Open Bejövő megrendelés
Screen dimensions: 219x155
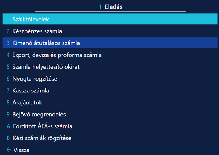tap(39, 115)
